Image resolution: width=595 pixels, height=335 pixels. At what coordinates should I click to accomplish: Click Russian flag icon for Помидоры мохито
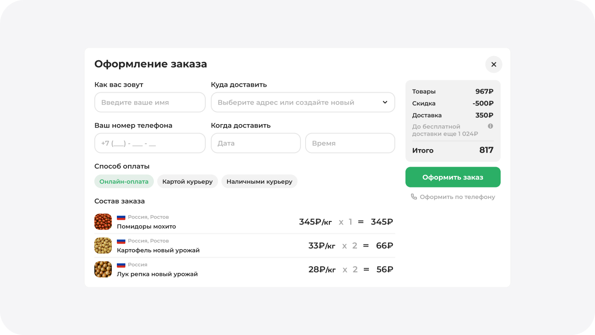pos(121,217)
